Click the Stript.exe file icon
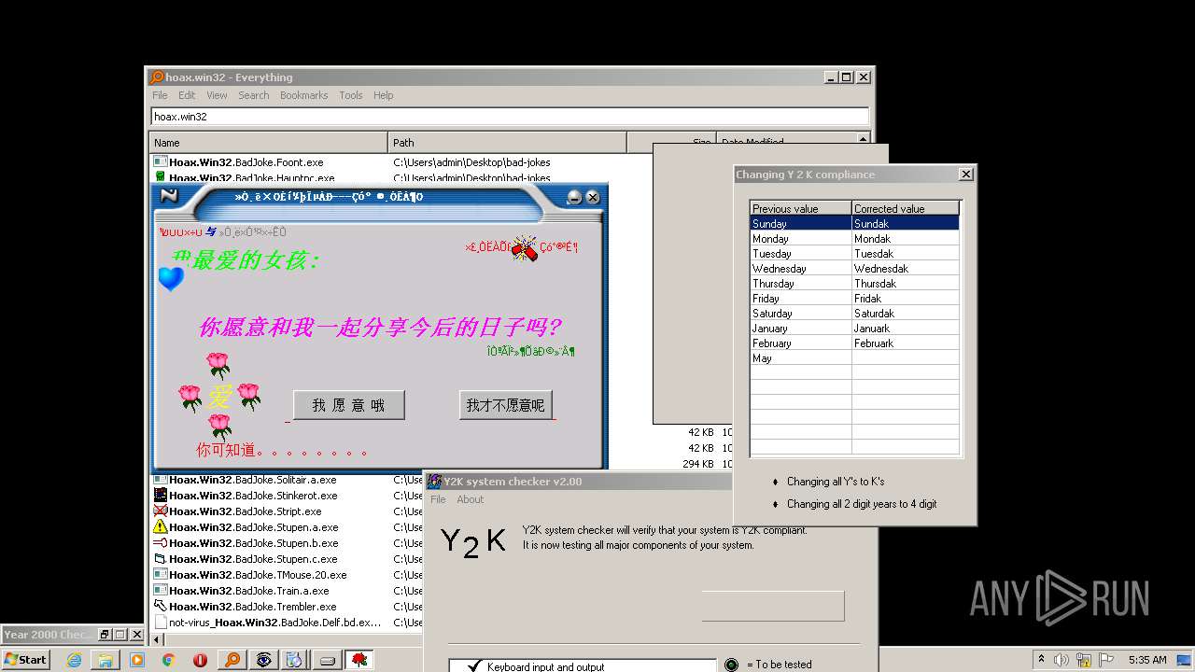Viewport: 1195px width, 672px height. 161,511
